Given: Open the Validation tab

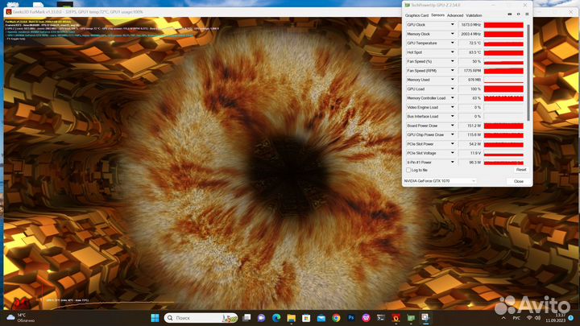Looking at the screenshot, I should [x=474, y=14].
